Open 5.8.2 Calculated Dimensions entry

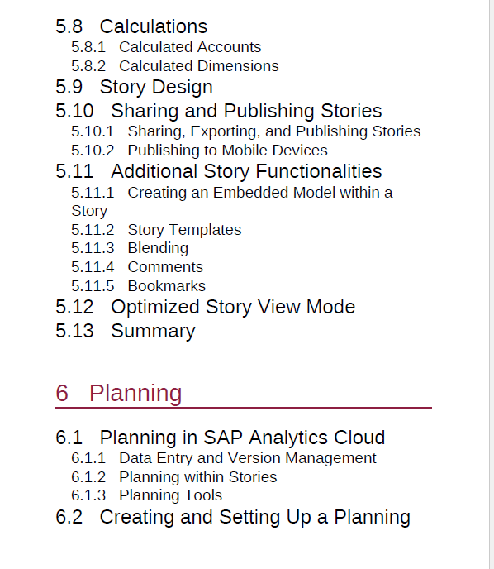click(x=174, y=66)
